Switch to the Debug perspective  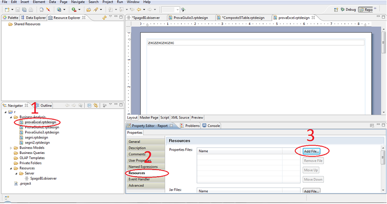tap(348, 9)
